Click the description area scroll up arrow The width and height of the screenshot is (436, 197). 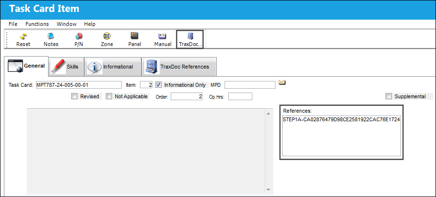[x=268, y=114]
